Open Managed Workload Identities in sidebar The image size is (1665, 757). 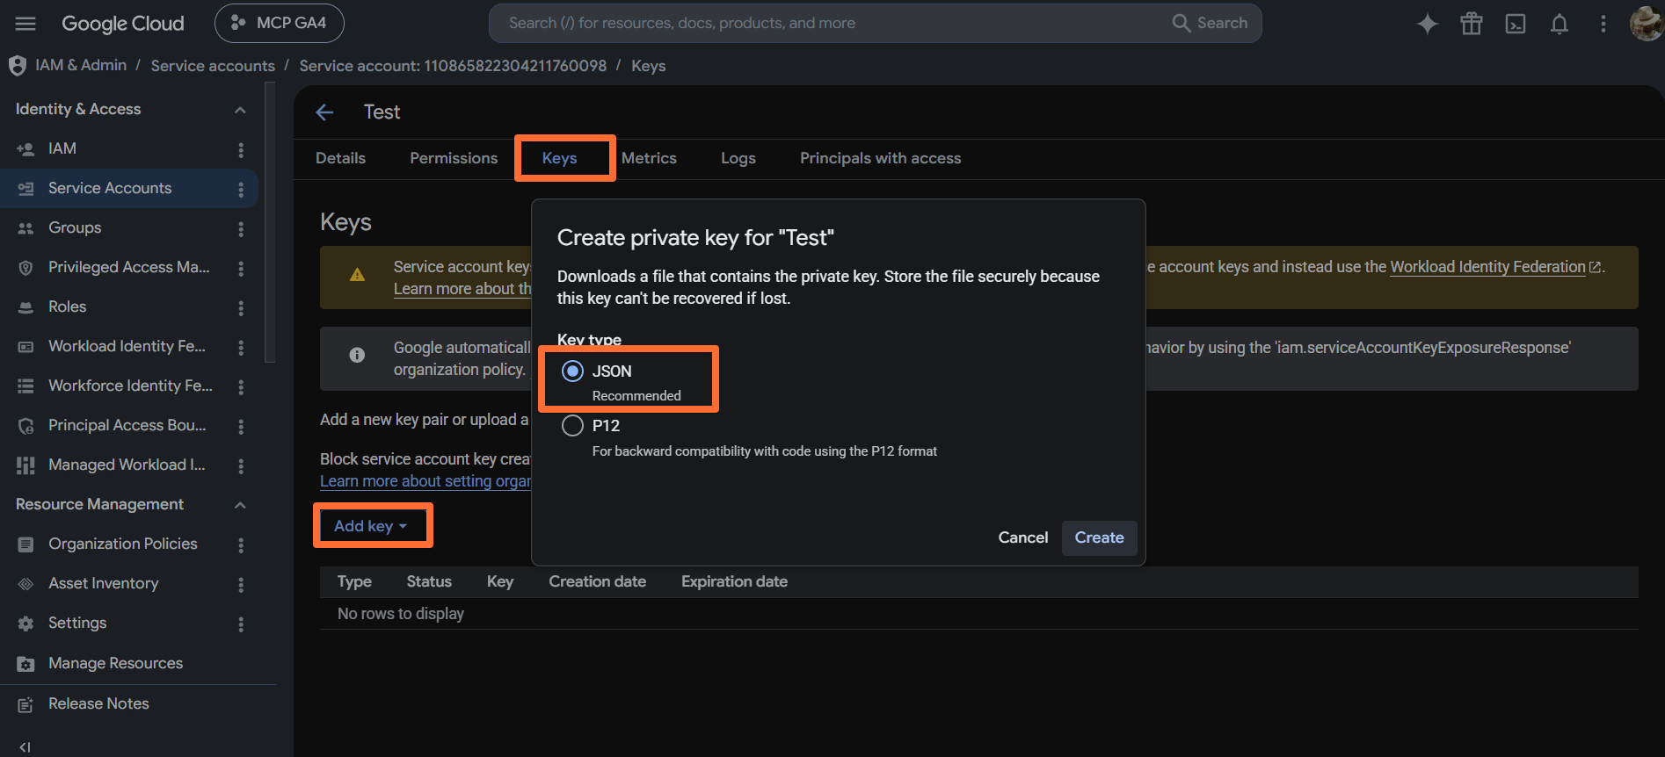pos(128,465)
